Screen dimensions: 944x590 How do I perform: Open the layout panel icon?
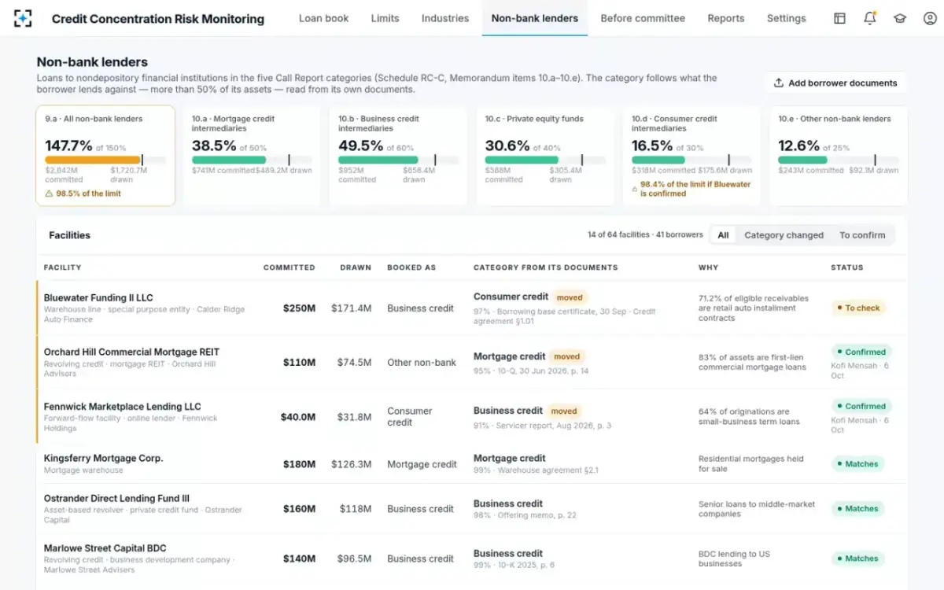(840, 18)
